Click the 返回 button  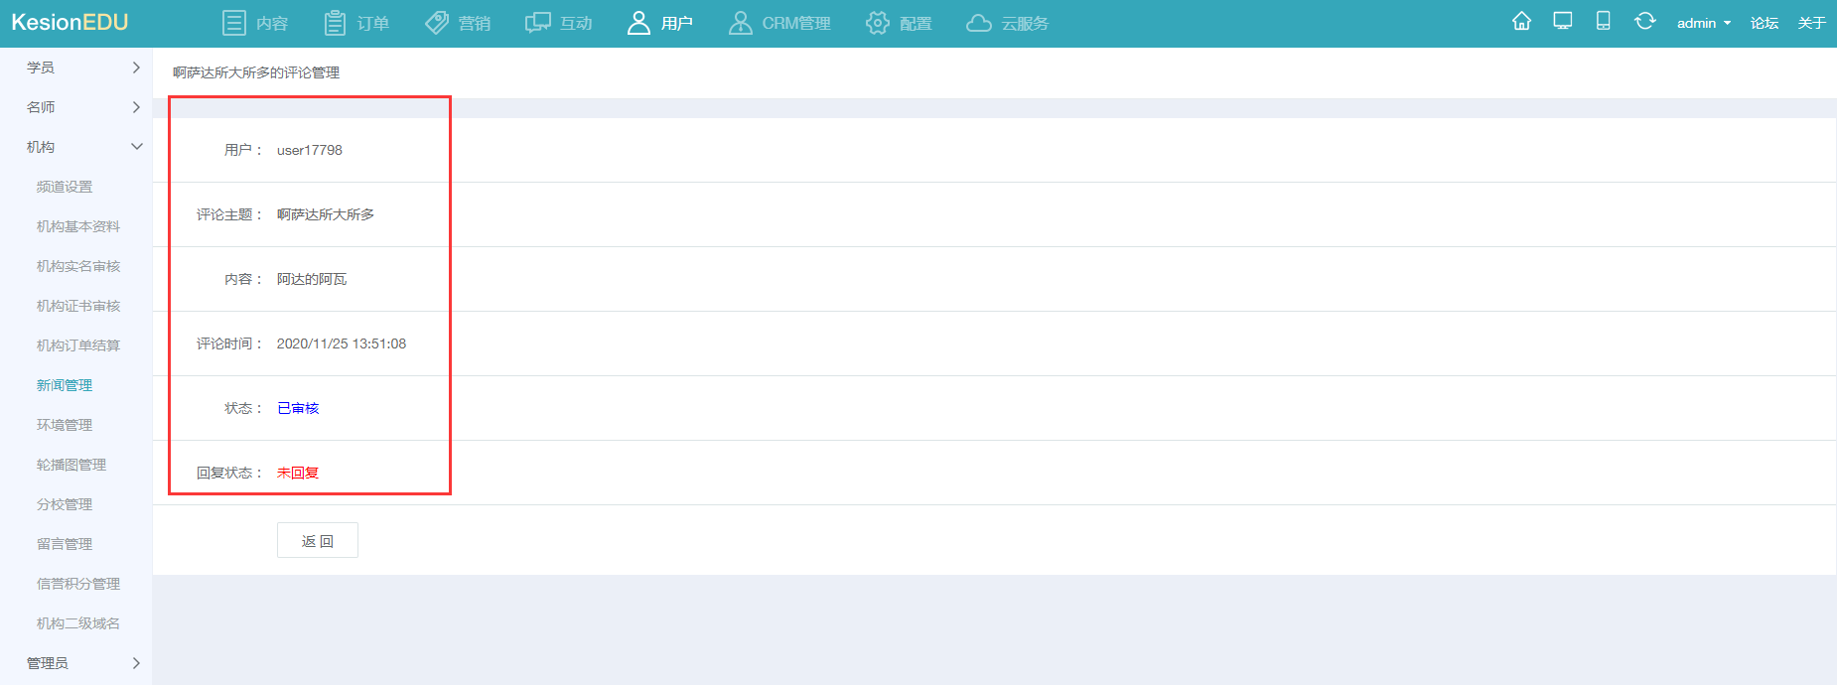click(317, 541)
